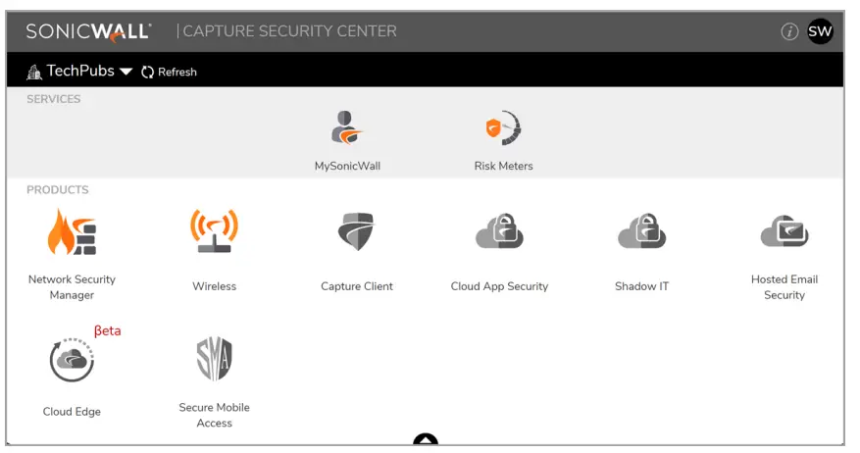Click the Network Security Manager label
This screenshot has width=860, height=453.
point(72,287)
